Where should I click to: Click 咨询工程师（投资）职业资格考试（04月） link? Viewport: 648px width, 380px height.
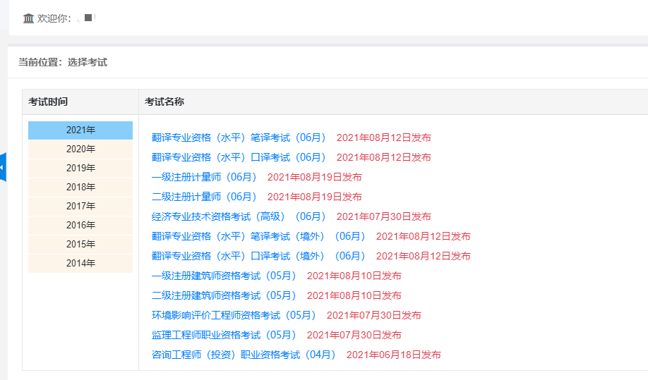(x=244, y=355)
